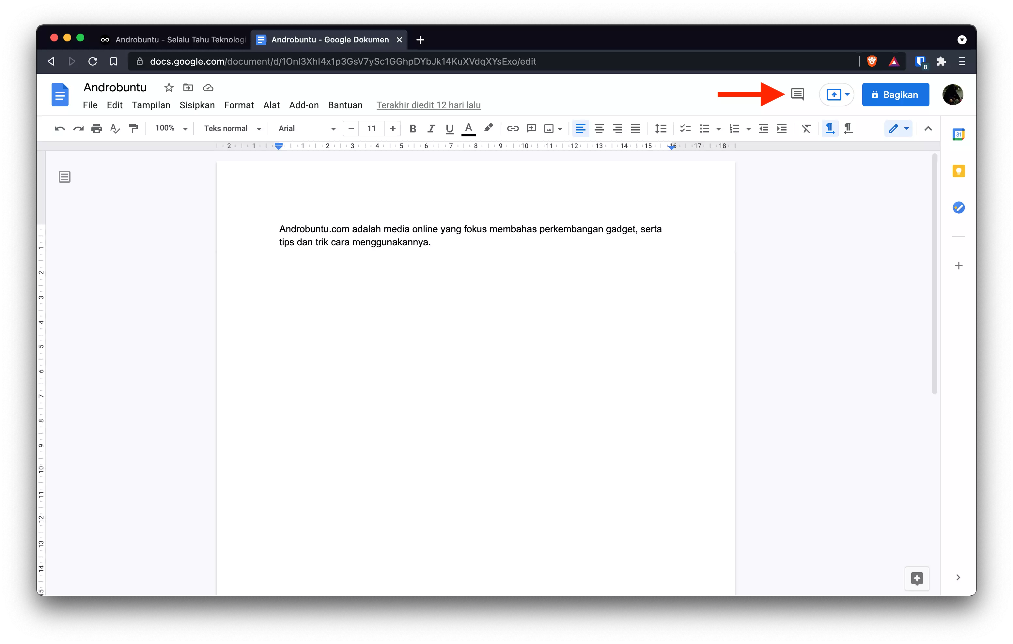Click the Bagikan button
Viewport: 1013px width, 644px height.
point(895,94)
